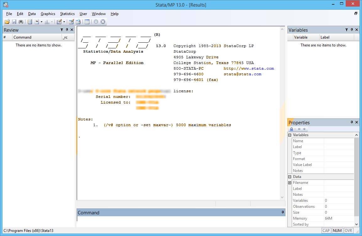
Task: Click the restore document window icon
Action: click(x=356, y=13)
